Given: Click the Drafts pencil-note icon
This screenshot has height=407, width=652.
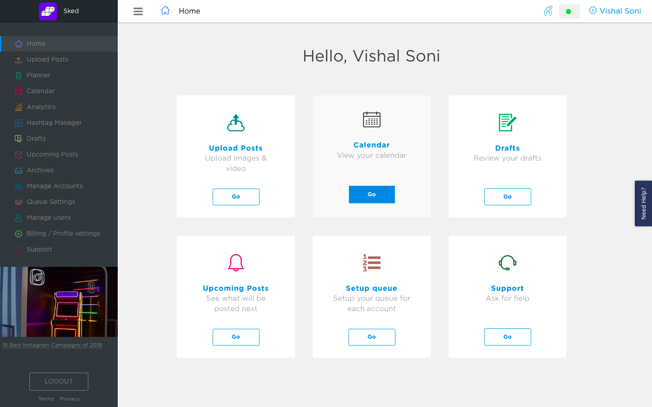Looking at the screenshot, I should [507, 123].
